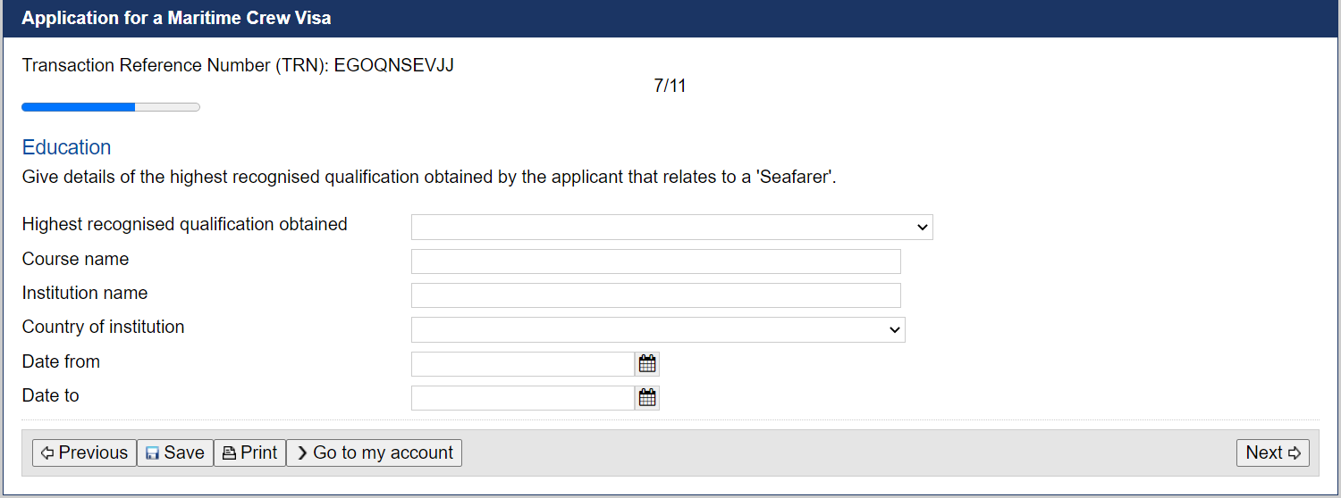Click the left arrow icon on Previous
Image resolution: width=1341 pixels, height=498 pixels.
point(47,453)
